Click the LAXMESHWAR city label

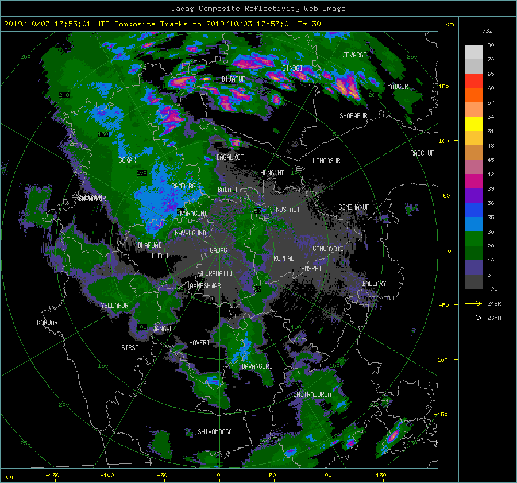point(203,286)
